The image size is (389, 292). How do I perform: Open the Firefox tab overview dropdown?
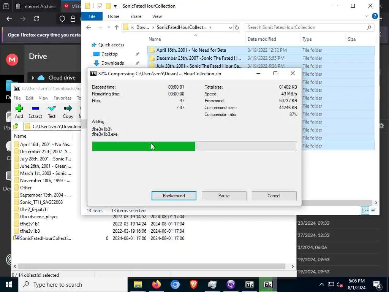tap(6, 6)
